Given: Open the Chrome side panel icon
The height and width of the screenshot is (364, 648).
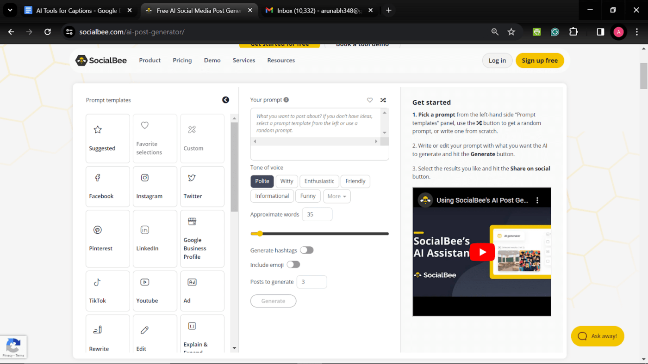Looking at the screenshot, I should (x=600, y=32).
